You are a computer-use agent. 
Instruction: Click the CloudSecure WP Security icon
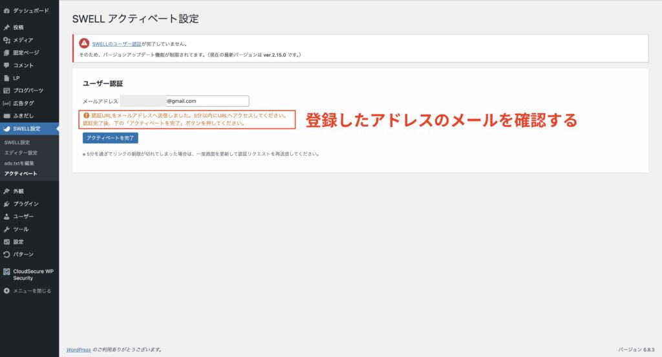pos(6,272)
